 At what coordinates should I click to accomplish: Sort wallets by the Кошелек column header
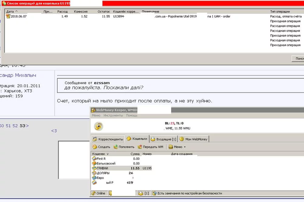click(x=100, y=154)
